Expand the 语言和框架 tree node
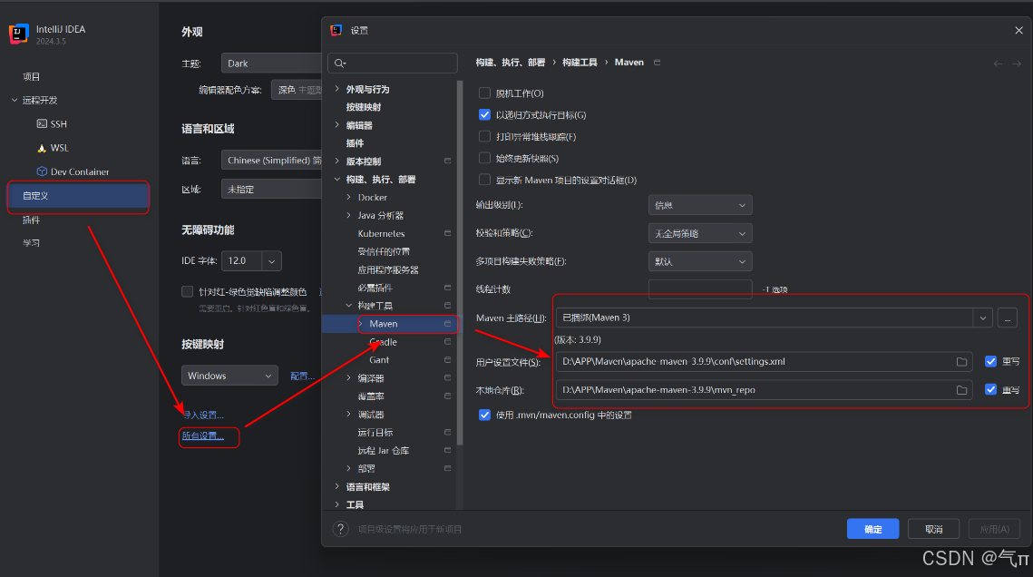 tap(337, 487)
